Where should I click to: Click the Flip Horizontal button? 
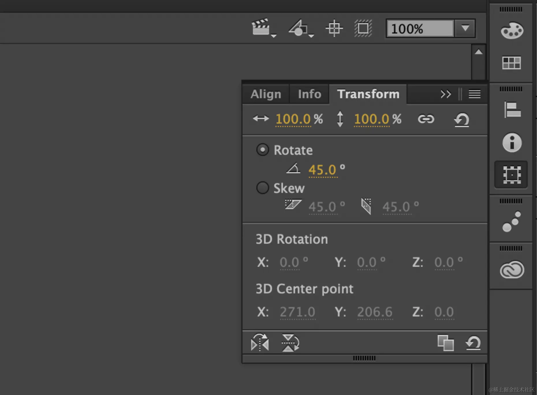tap(260, 343)
